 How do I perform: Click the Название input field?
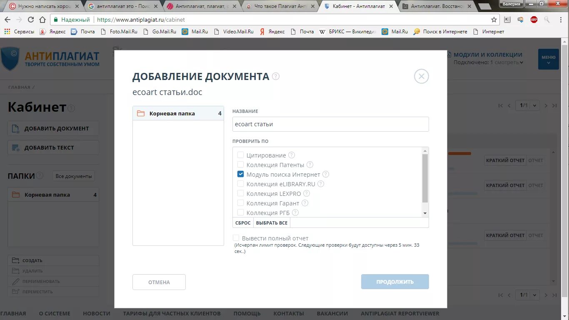[331, 124]
